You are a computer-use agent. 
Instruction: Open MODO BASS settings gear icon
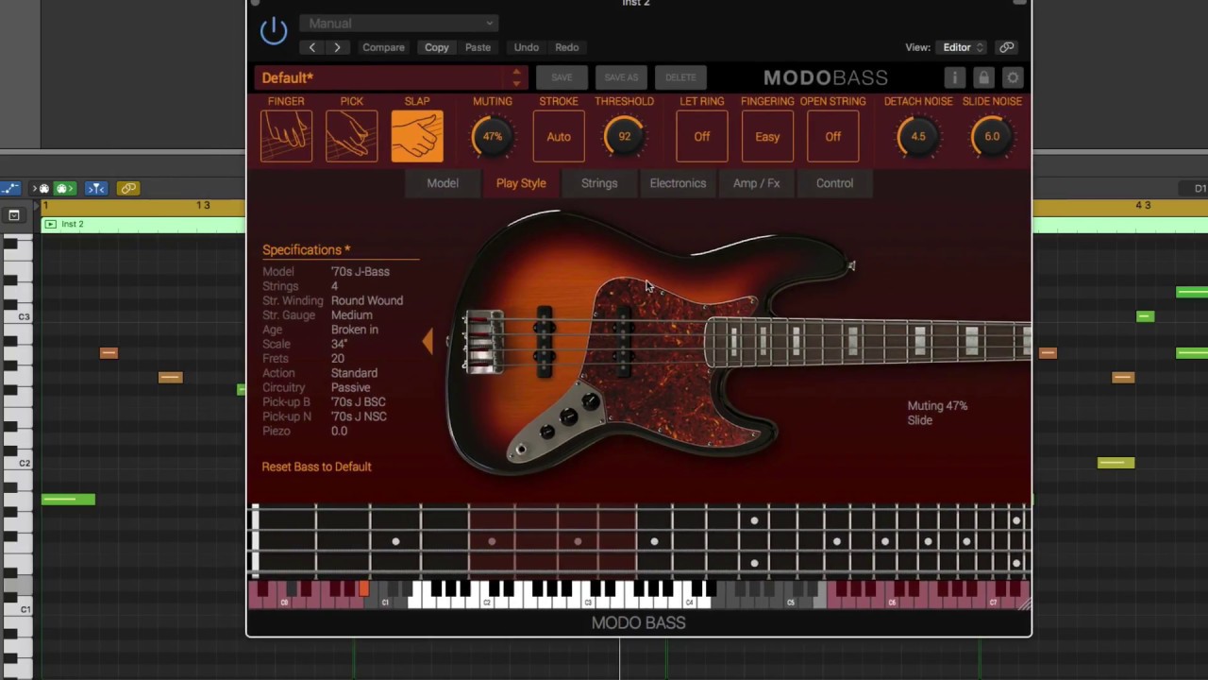(x=1013, y=77)
